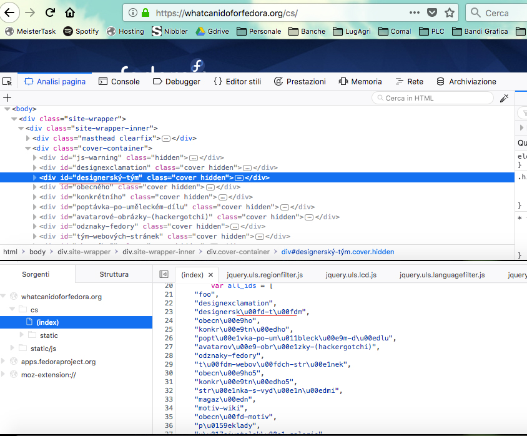Open Personale bookmark folder
This screenshot has width=527, height=436.
(259, 31)
